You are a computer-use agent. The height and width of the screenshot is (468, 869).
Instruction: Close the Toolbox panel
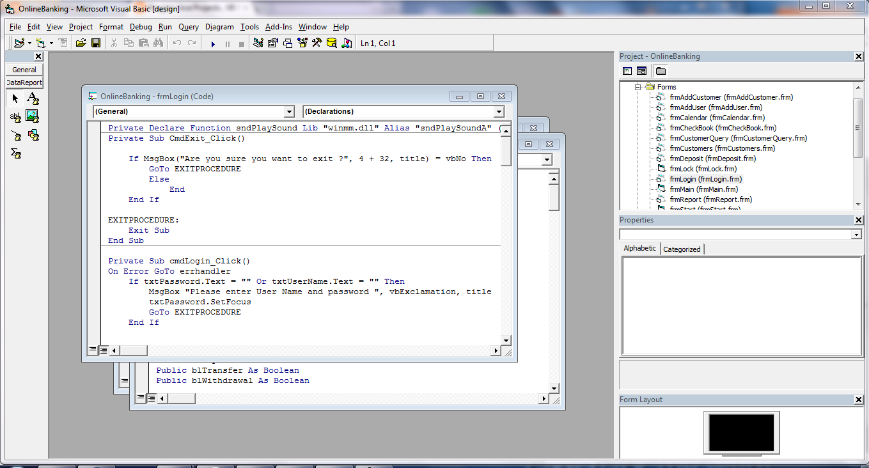pyautogui.click(x=38, y=56)
